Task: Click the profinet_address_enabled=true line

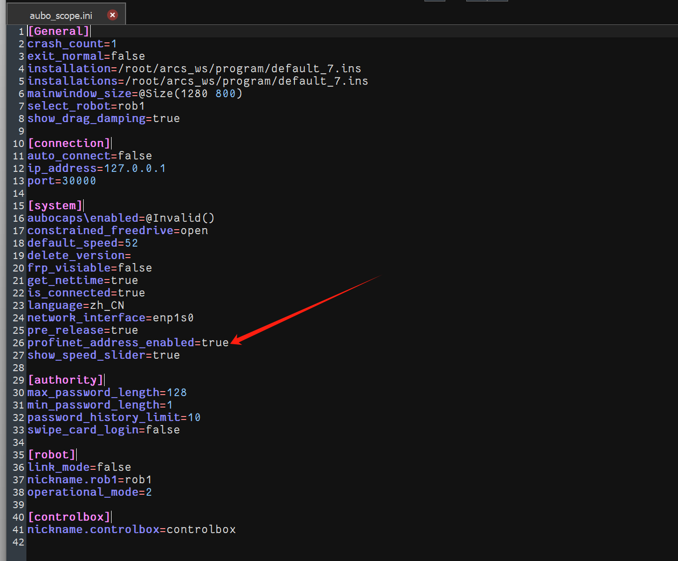Action: [128, 343]
